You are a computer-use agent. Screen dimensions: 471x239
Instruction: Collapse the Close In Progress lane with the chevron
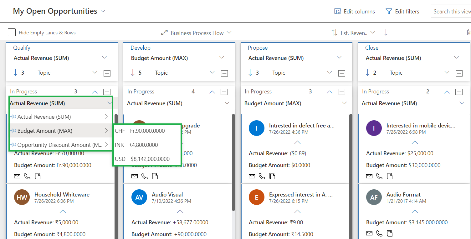(x=447, y=92)
